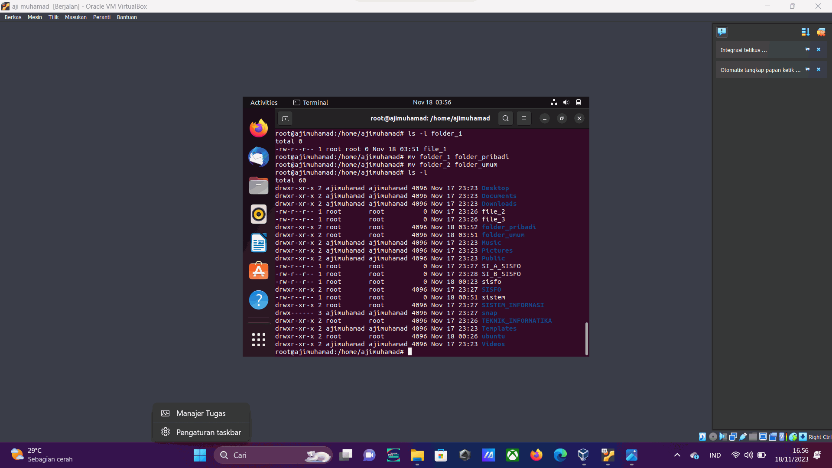This screenshot has height=468, width=832.
Task: Open Xbox app on Windows taskbar
Action: [513, 455]
